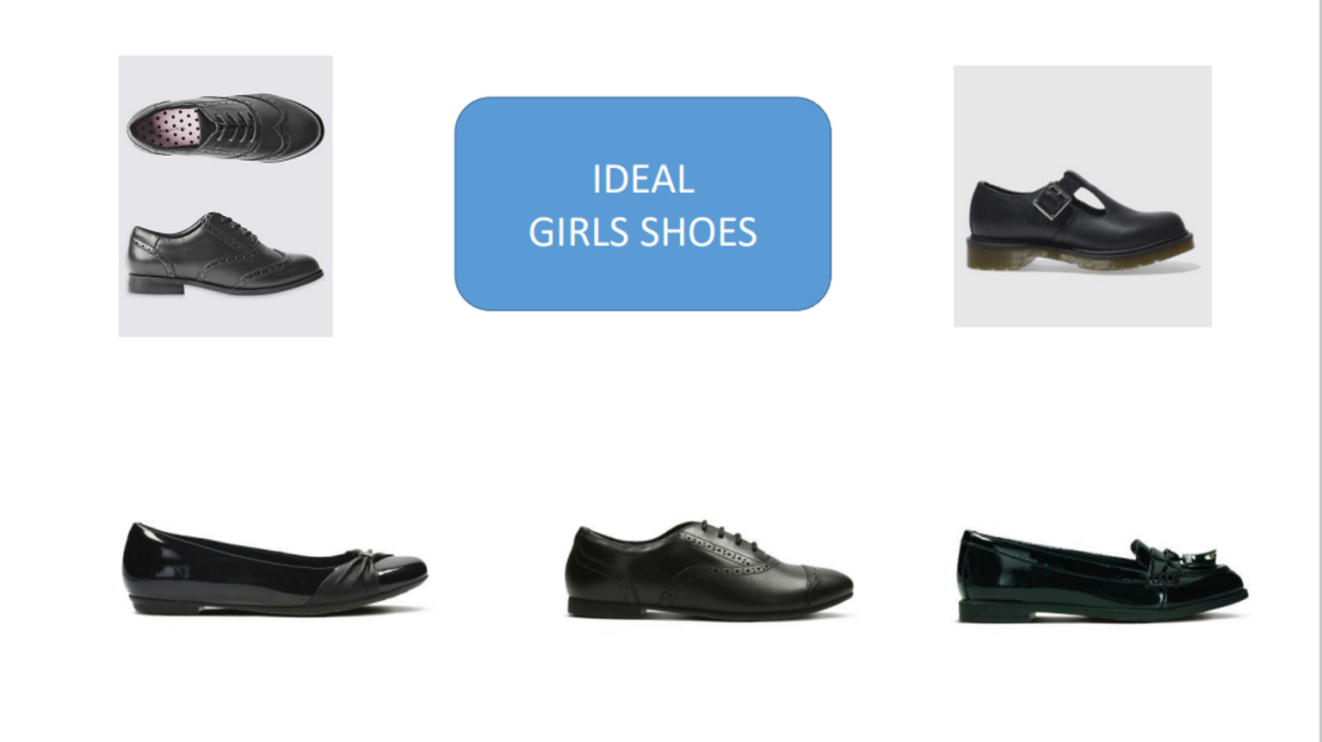Click the silver buckle on the T-bar shoe
1322x742 pixels.
[1047, 201]
